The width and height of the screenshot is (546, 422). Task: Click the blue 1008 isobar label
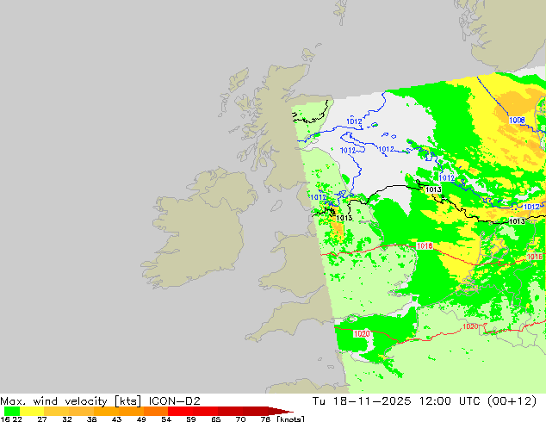point(517,120)
